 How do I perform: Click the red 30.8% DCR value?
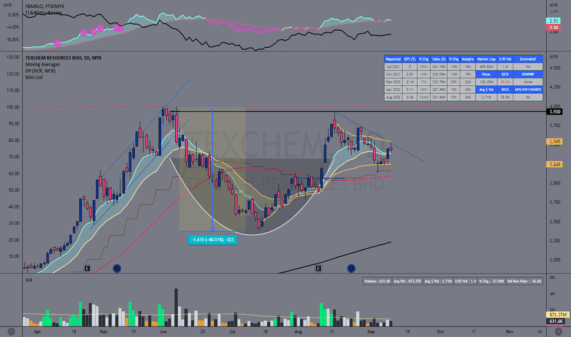pos(505,82)
